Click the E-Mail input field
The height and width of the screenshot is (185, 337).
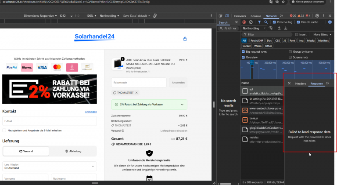point(50,121)
